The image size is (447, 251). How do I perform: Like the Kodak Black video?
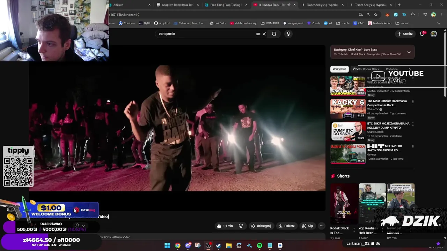[x=225, y=226]
